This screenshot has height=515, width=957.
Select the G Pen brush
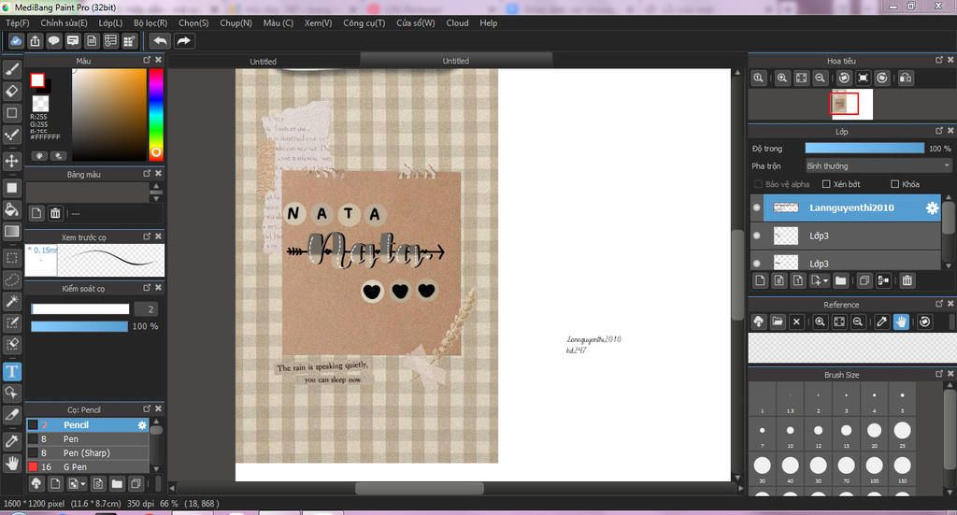(87, 466)
